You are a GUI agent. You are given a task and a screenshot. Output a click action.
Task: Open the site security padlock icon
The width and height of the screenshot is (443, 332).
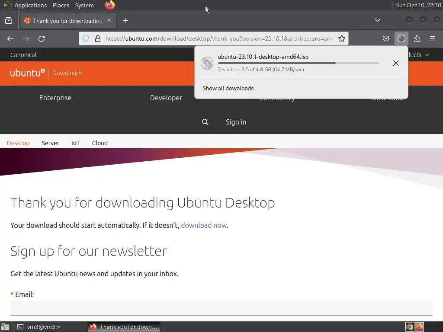point(98,38)
